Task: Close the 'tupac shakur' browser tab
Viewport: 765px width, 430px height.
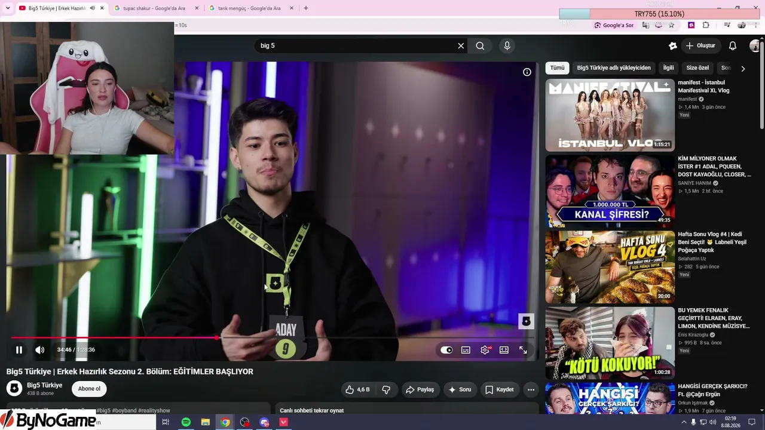Action: (197, 8)
